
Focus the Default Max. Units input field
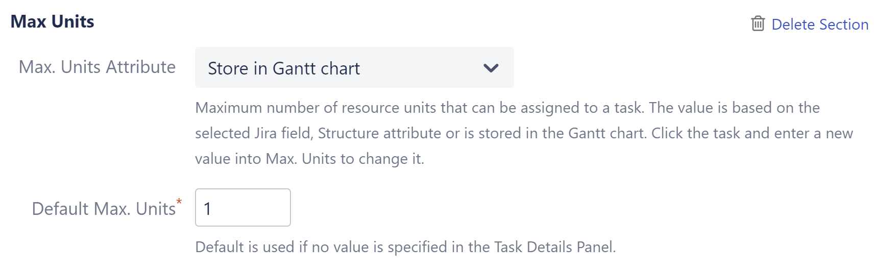point(243,208)
